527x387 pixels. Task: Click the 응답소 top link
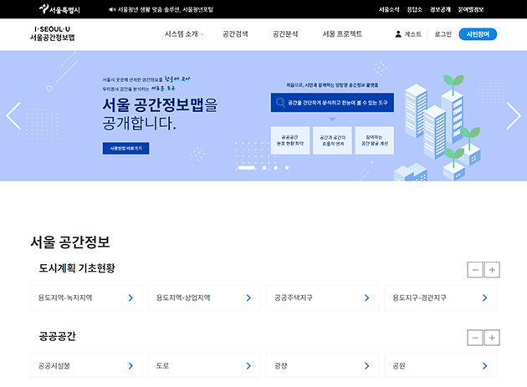[x=415, y=10]
